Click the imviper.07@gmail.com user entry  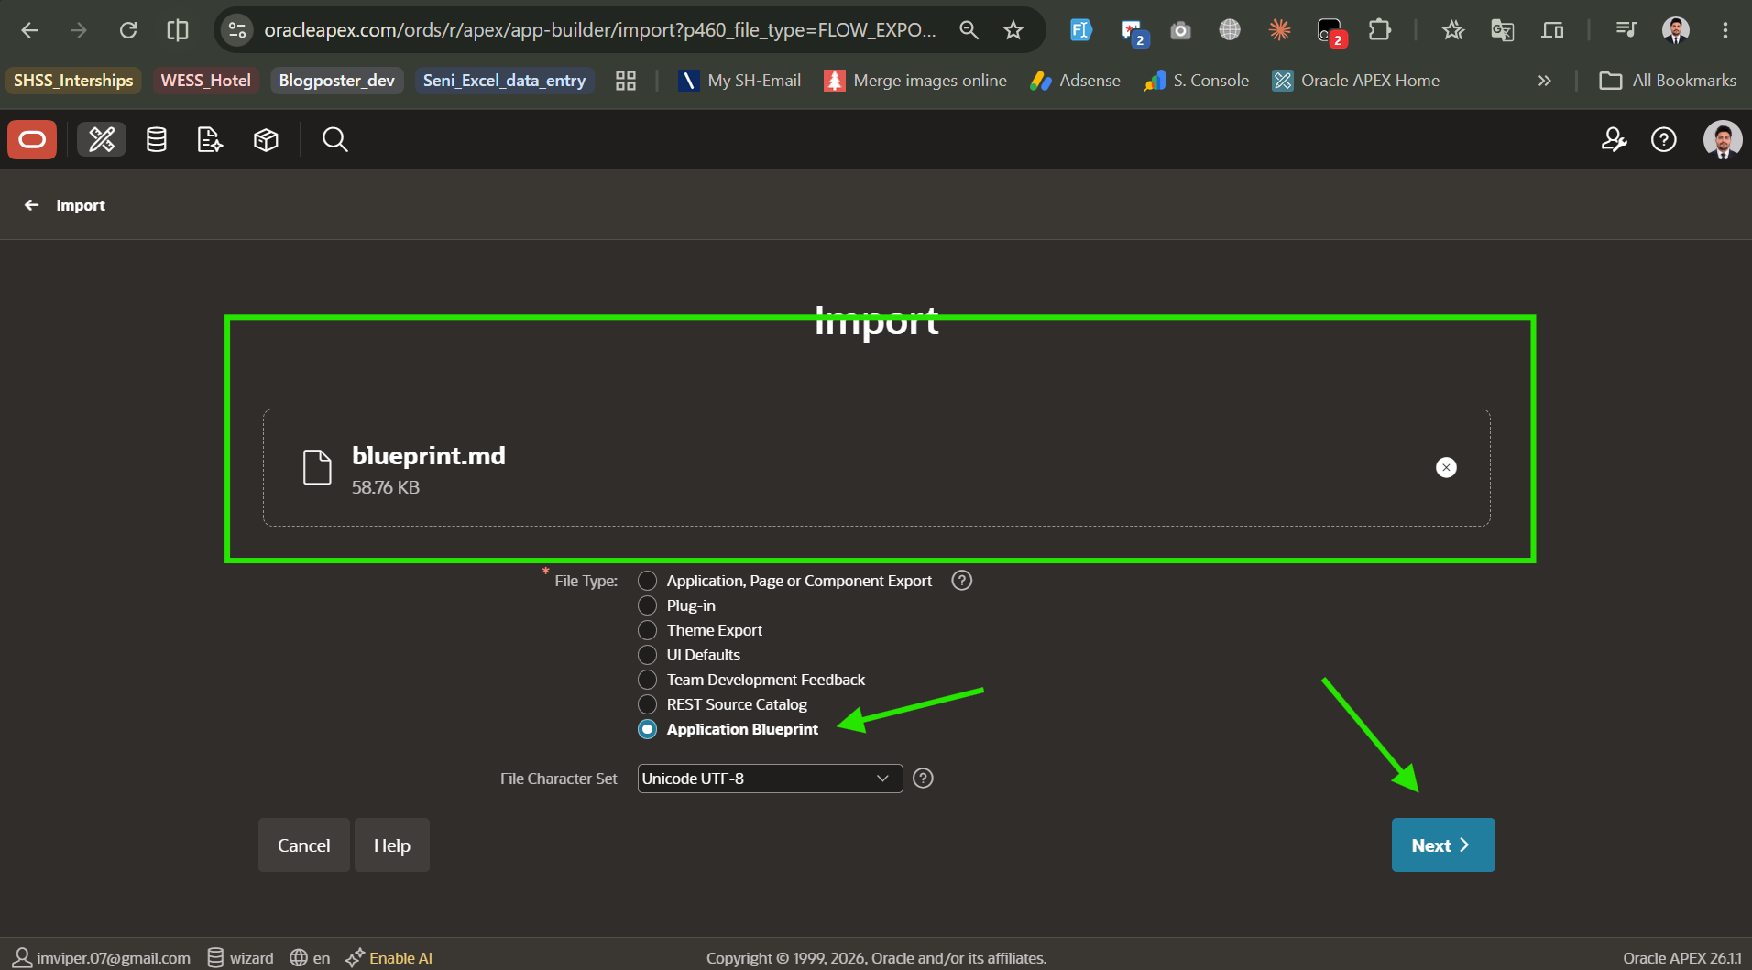click(x=103, y=957)
